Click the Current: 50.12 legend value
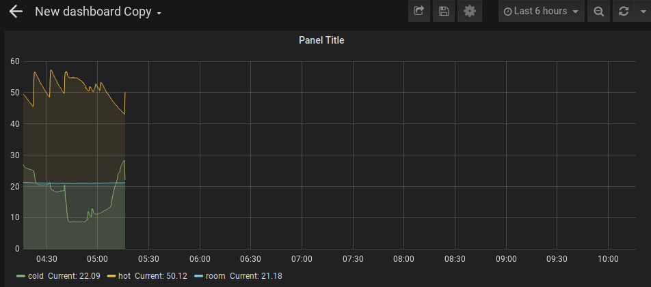This screenshot has width=651, height=287. pyautogui.click(x=161, y=276)
